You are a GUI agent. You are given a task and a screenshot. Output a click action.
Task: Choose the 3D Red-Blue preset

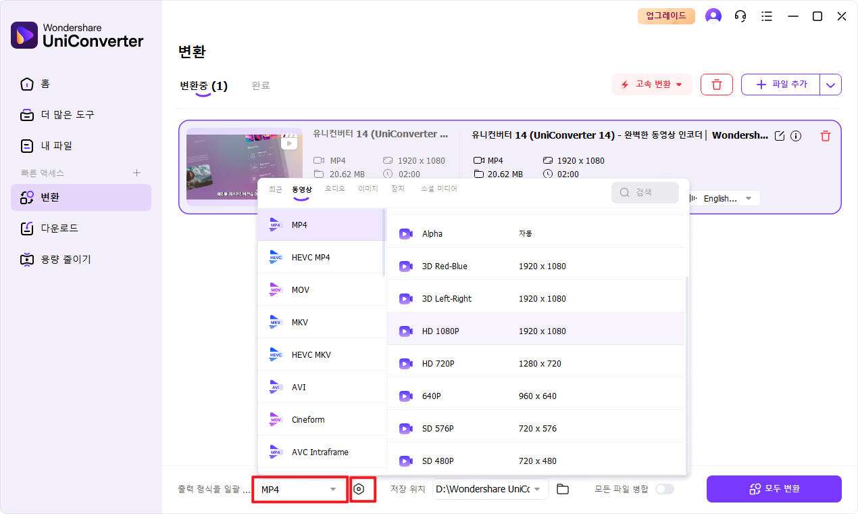[536, 266]
